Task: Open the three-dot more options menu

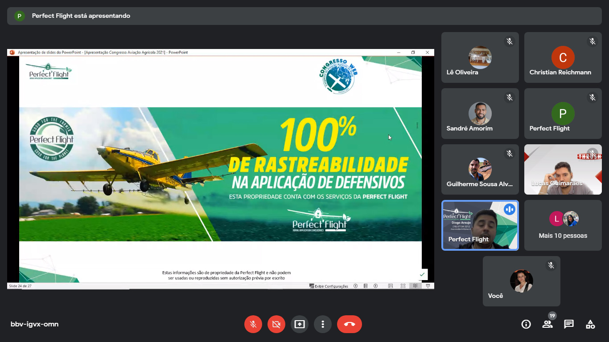Action: [323, 324]
